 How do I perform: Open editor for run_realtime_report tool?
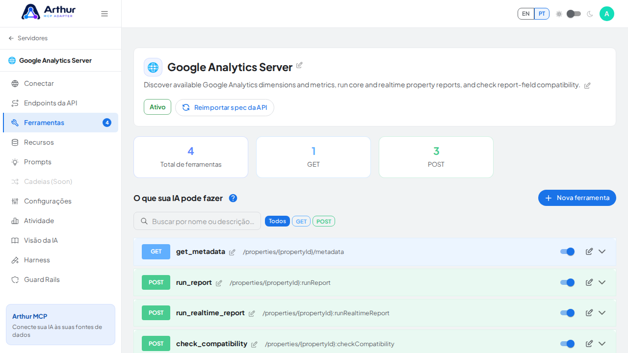point(589,313)
